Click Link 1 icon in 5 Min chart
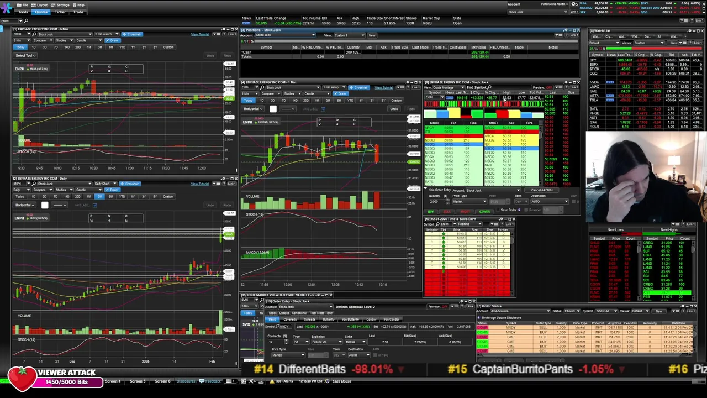The height and width of the screenshot is (398, 707). pyautogui.click(x=231, y=34)
